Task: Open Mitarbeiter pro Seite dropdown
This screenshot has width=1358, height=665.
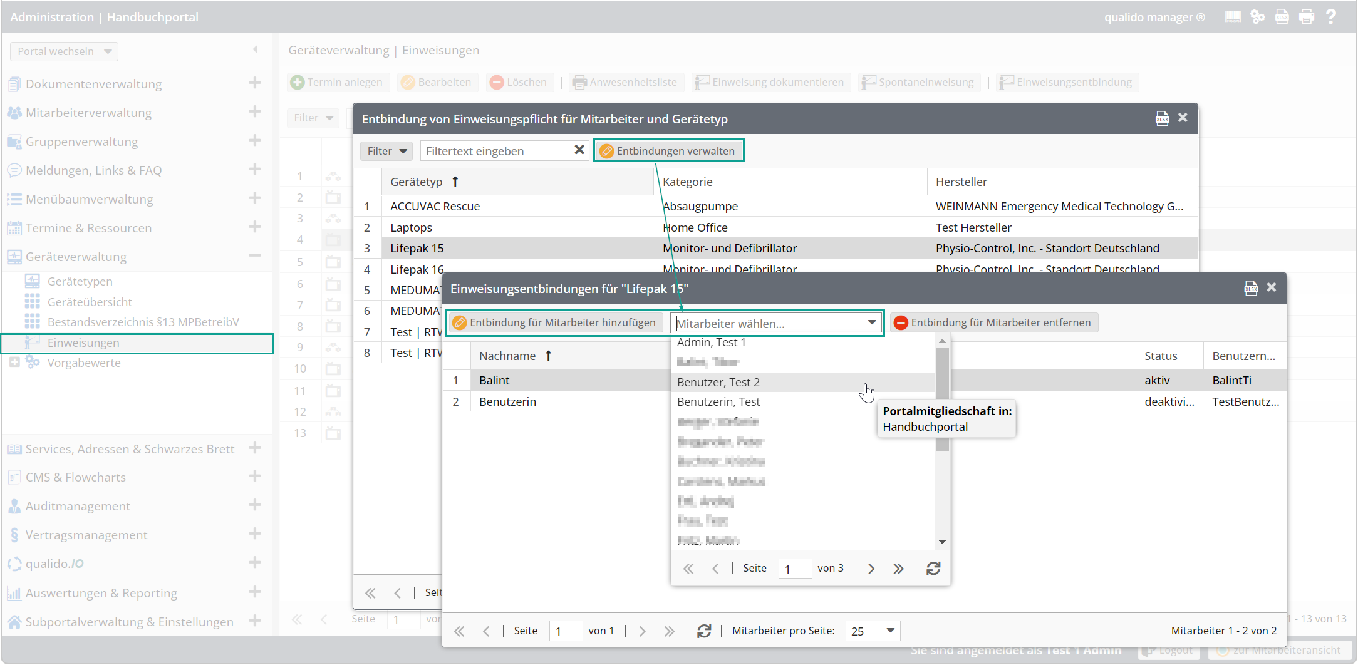Action: [890, 631]
